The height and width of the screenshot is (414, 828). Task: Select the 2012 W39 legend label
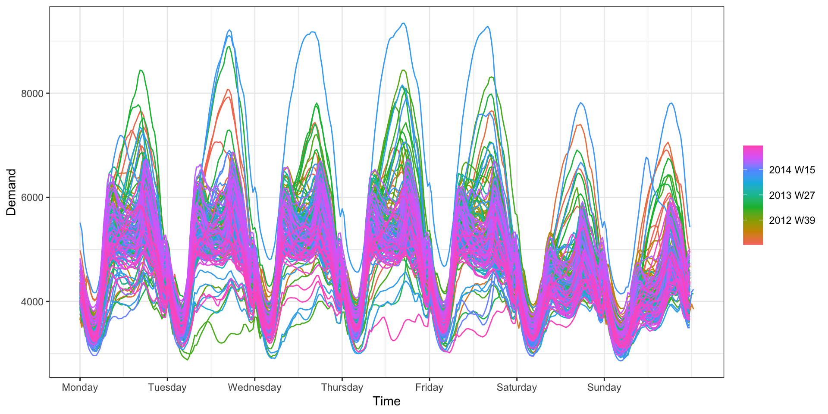coord(792,220)
